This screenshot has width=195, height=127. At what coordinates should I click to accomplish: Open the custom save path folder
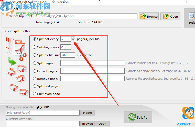(102, 124)
